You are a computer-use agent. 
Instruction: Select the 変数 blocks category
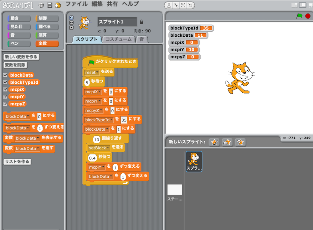47,44
